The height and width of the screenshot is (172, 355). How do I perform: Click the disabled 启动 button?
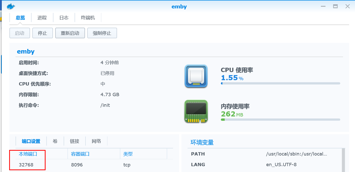[x=20, y=33]
